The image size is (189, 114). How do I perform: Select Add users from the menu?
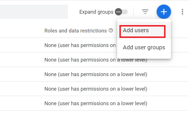pos(144,30)
